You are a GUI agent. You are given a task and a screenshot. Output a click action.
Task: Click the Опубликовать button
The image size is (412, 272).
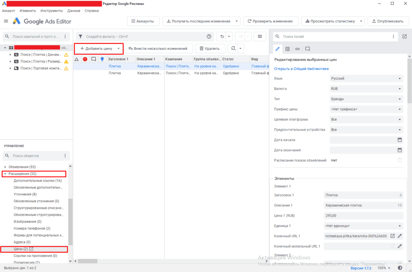[388, 21]
